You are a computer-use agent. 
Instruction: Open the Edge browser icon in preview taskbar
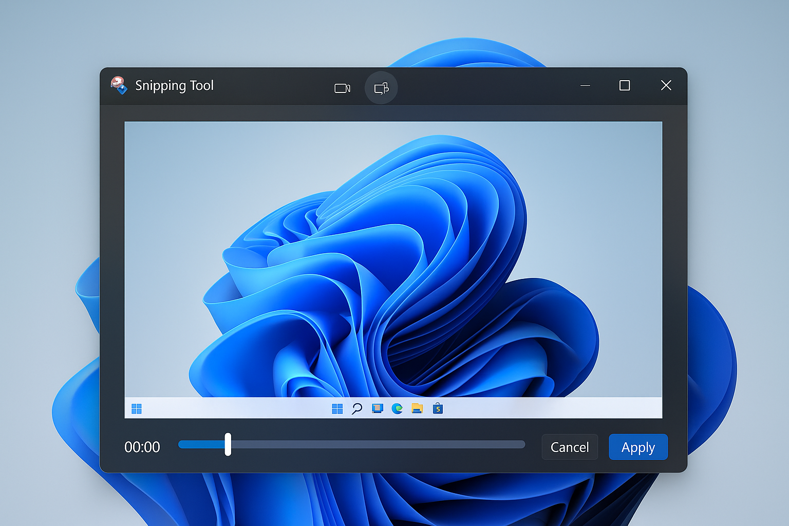tap(397, 409)
